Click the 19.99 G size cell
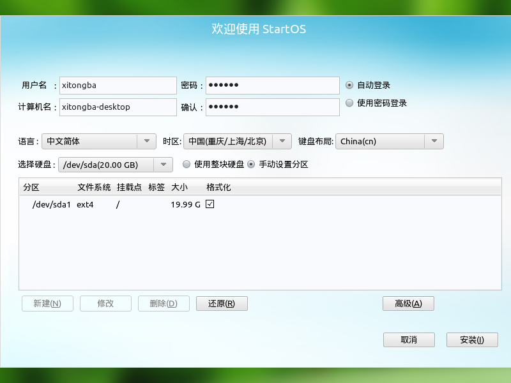511x383 pixels. pos(185,204)
